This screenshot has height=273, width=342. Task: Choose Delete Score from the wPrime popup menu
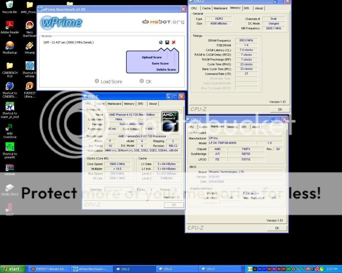tap(166, 69)
